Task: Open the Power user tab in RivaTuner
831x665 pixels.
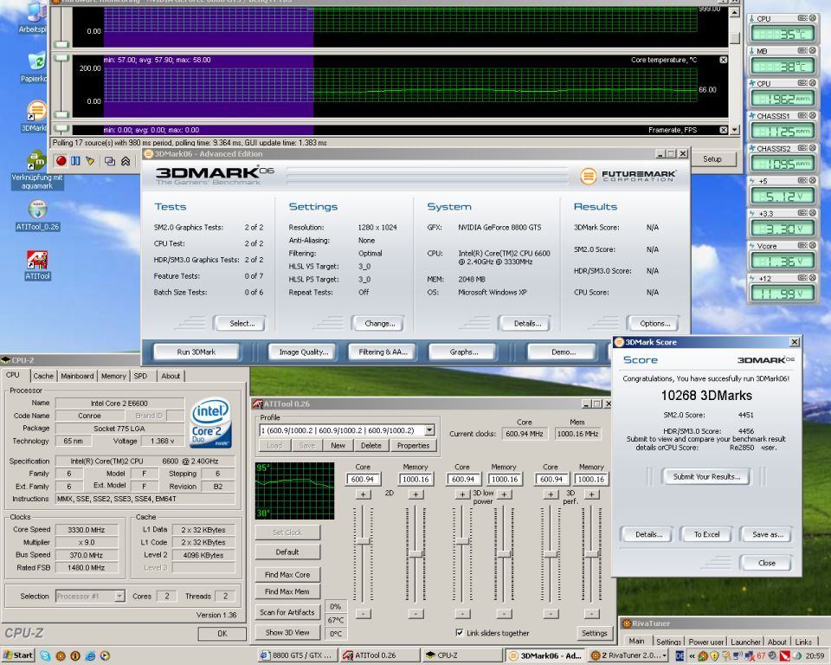Action: 706,642
